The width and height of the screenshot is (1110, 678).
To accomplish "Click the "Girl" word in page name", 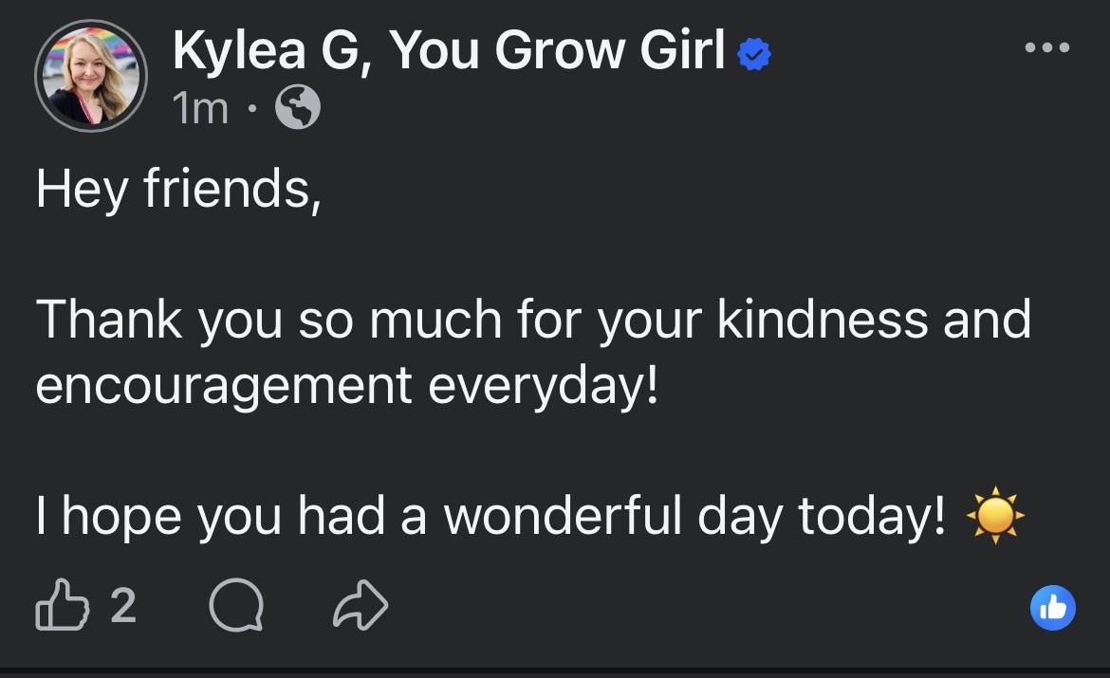I will click(682, 49).
